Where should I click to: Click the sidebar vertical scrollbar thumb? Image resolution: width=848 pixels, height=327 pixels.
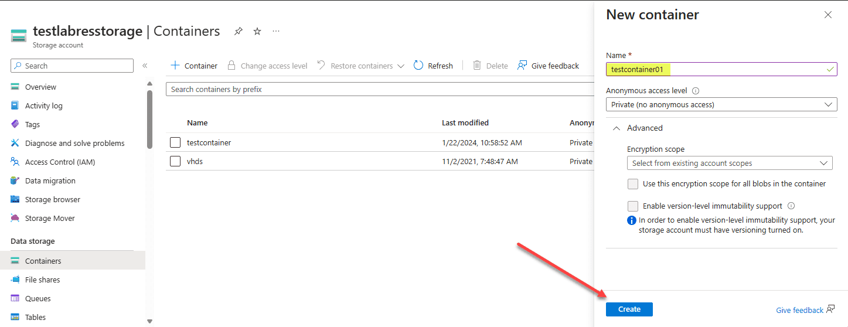tap(149, 120)
